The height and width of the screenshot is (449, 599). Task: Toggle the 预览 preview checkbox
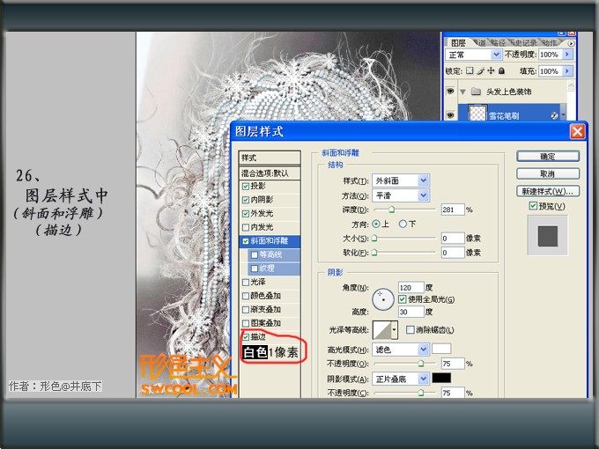(x=533, y=206)
